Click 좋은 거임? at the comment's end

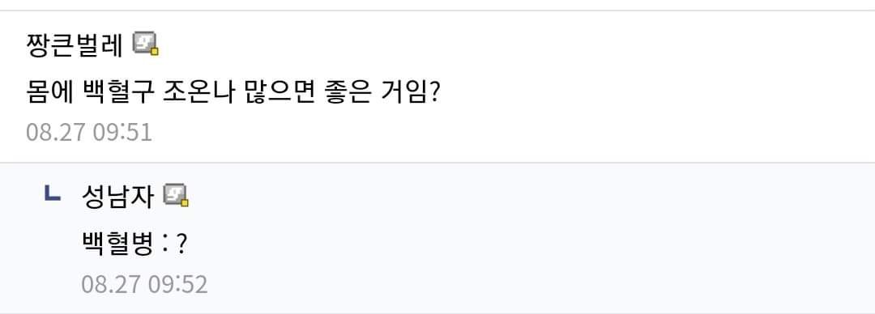384,92
